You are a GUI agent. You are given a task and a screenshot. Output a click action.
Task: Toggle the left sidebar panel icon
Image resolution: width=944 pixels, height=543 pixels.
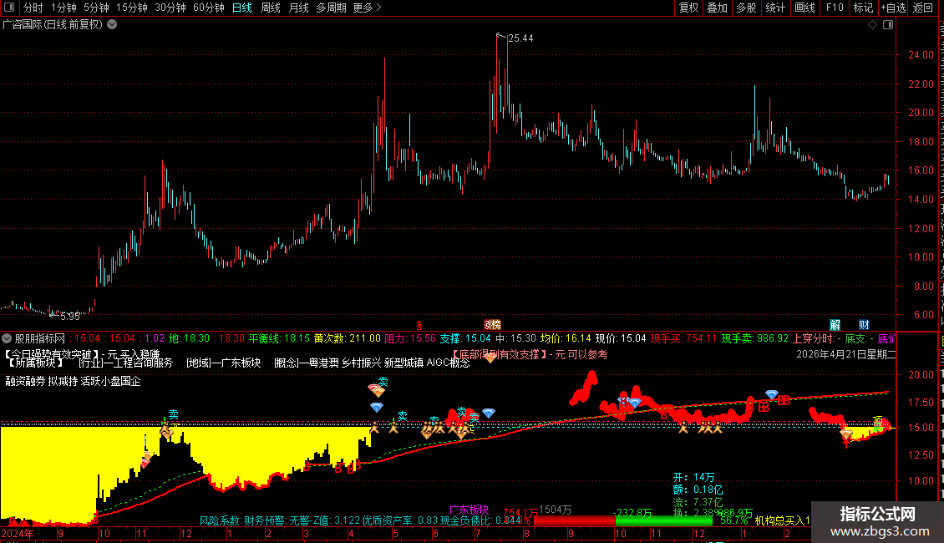(9, 8)
